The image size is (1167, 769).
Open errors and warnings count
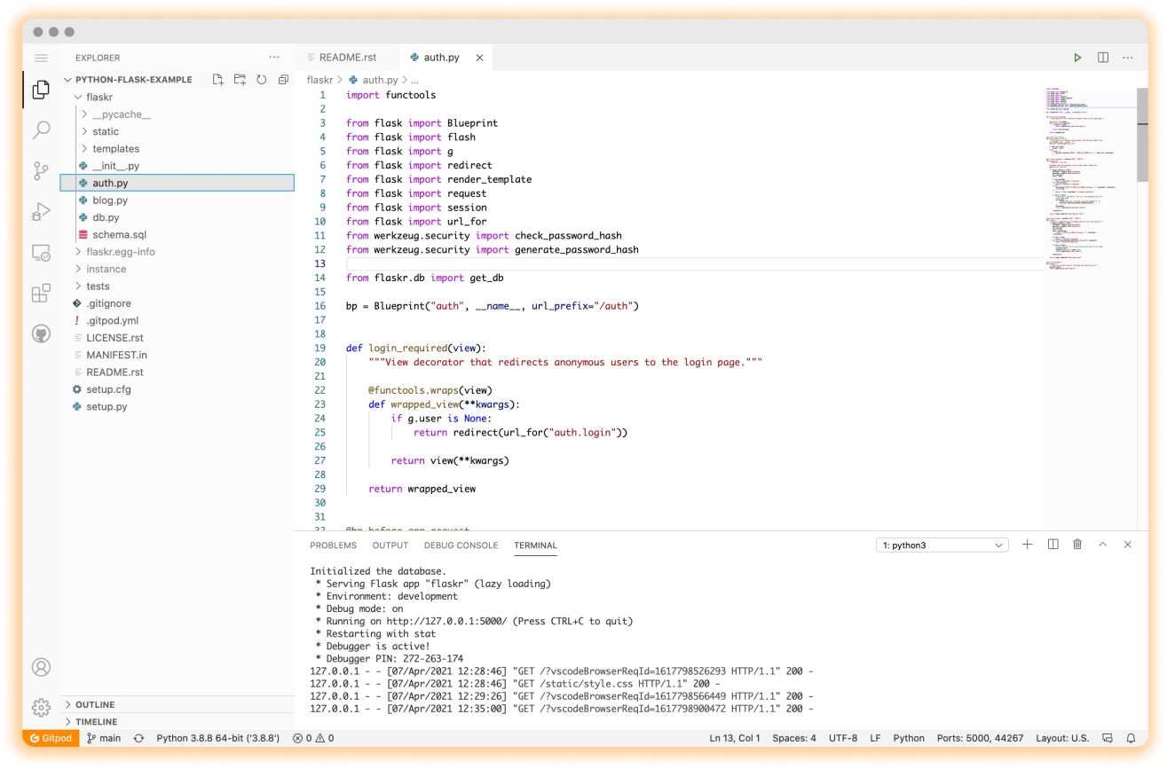[x=313, y=738]
